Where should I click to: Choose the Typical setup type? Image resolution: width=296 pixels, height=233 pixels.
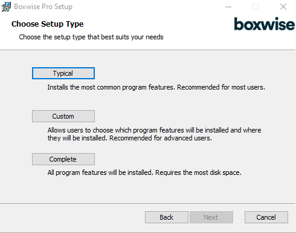point(63,73)
